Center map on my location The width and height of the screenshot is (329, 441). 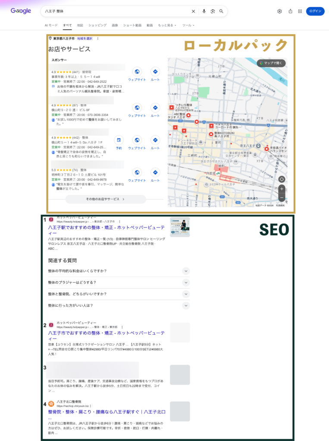(282, 180)
